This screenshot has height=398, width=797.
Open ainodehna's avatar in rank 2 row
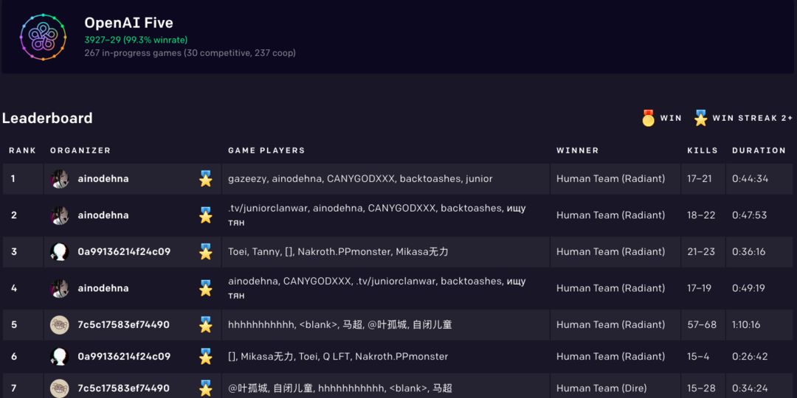tap(60, 215)
